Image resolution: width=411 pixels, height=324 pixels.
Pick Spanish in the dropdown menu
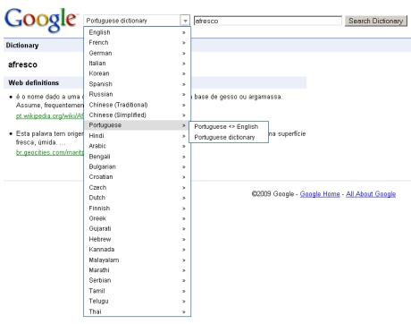coord(137,84)
